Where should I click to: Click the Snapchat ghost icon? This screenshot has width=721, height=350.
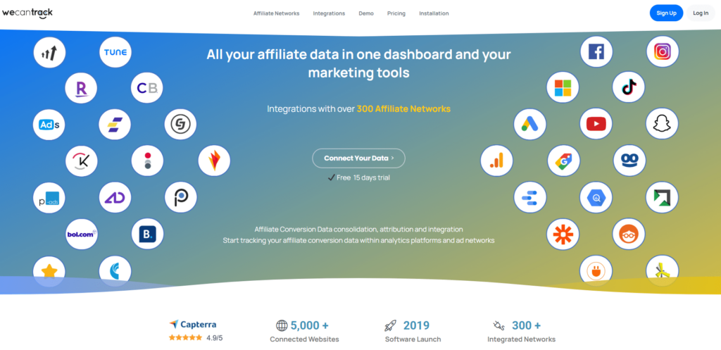click(663, 124)
